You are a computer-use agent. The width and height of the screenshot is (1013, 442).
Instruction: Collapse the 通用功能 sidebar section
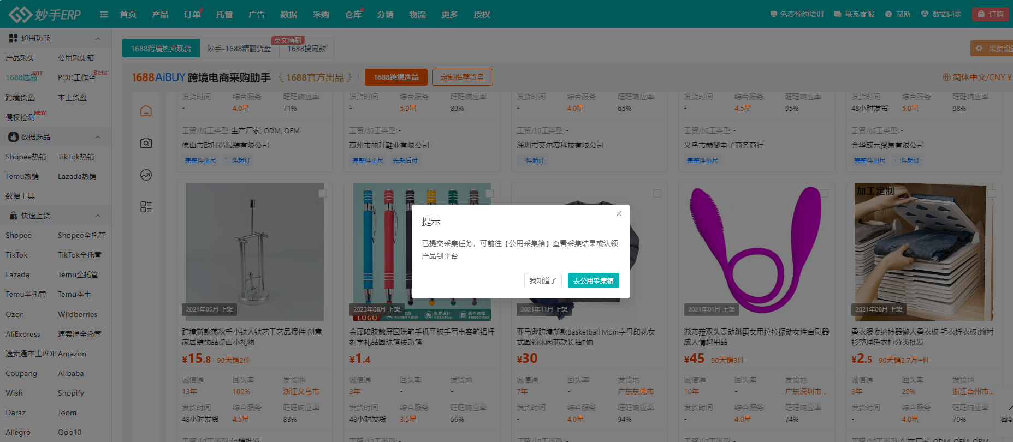point(98,38)
